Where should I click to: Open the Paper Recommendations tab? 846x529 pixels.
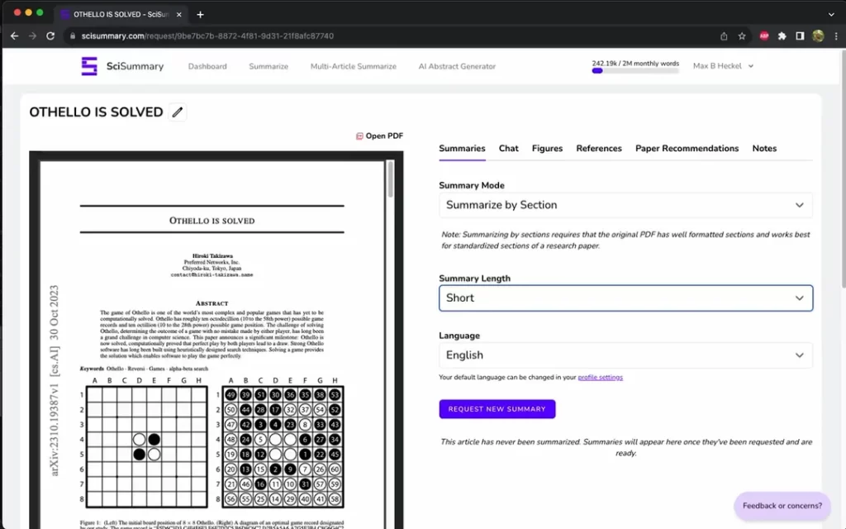687,148
